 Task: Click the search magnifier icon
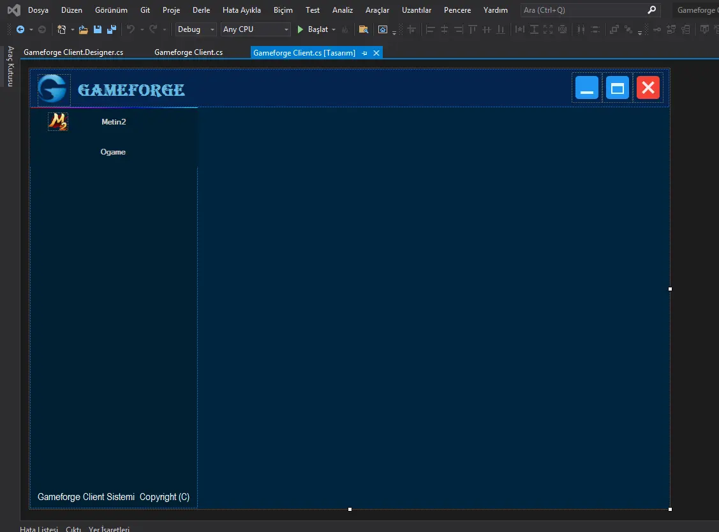651,10
